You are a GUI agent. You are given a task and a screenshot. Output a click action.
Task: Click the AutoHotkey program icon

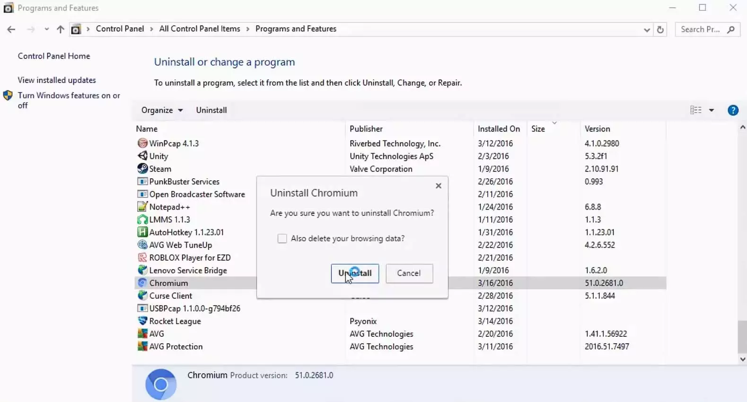[142, 232]
